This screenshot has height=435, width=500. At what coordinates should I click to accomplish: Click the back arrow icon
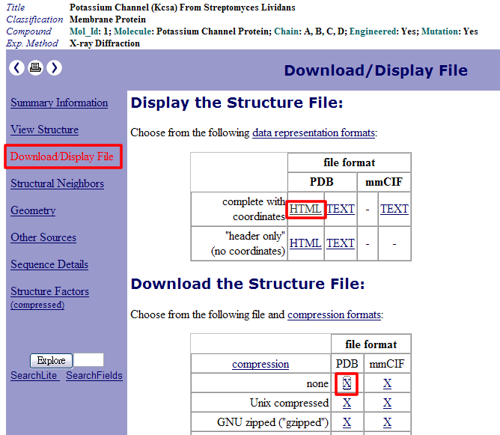[16, 68]
